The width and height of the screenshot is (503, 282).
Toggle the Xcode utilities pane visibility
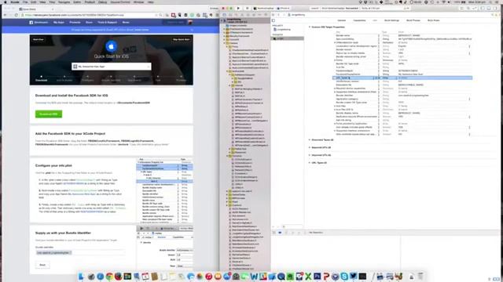tap(495, 9)
